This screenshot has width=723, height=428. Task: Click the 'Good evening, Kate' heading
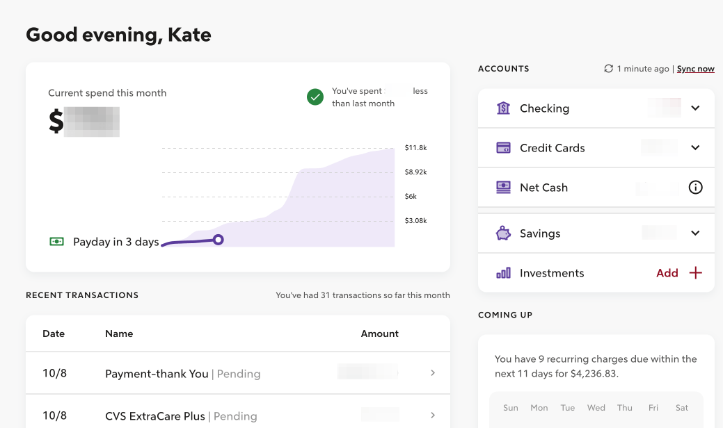[118, 35]
